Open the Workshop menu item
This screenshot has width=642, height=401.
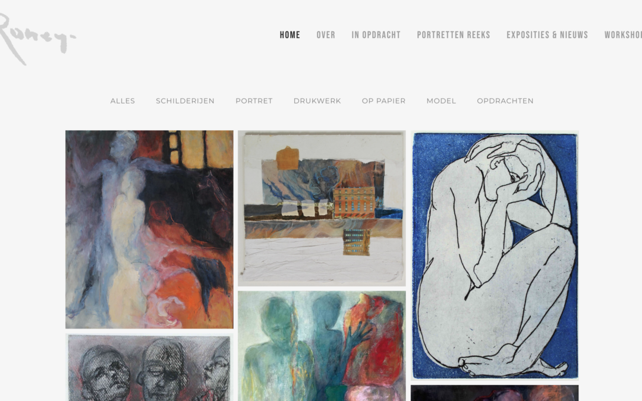tap(623, 35)
